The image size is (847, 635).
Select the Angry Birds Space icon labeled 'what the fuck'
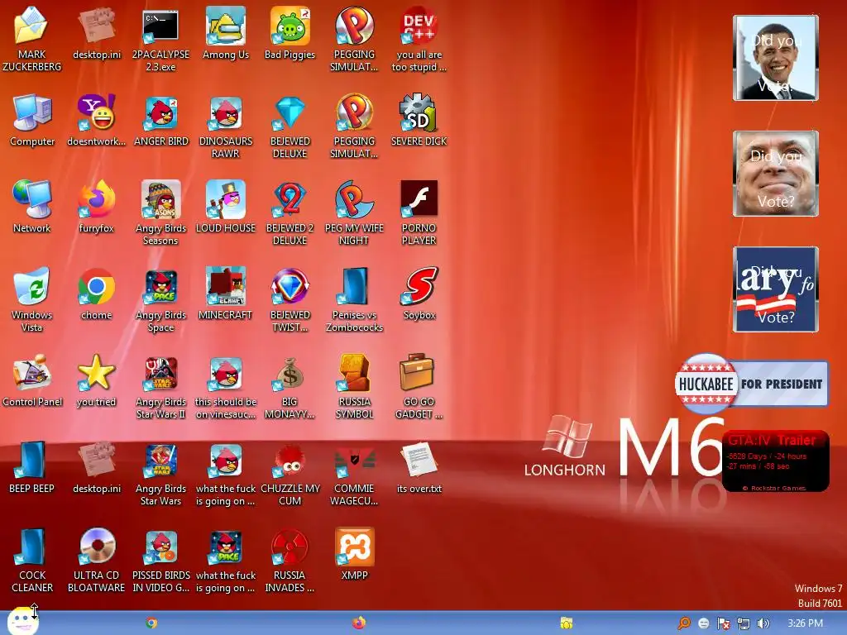[x=225, y=547]
